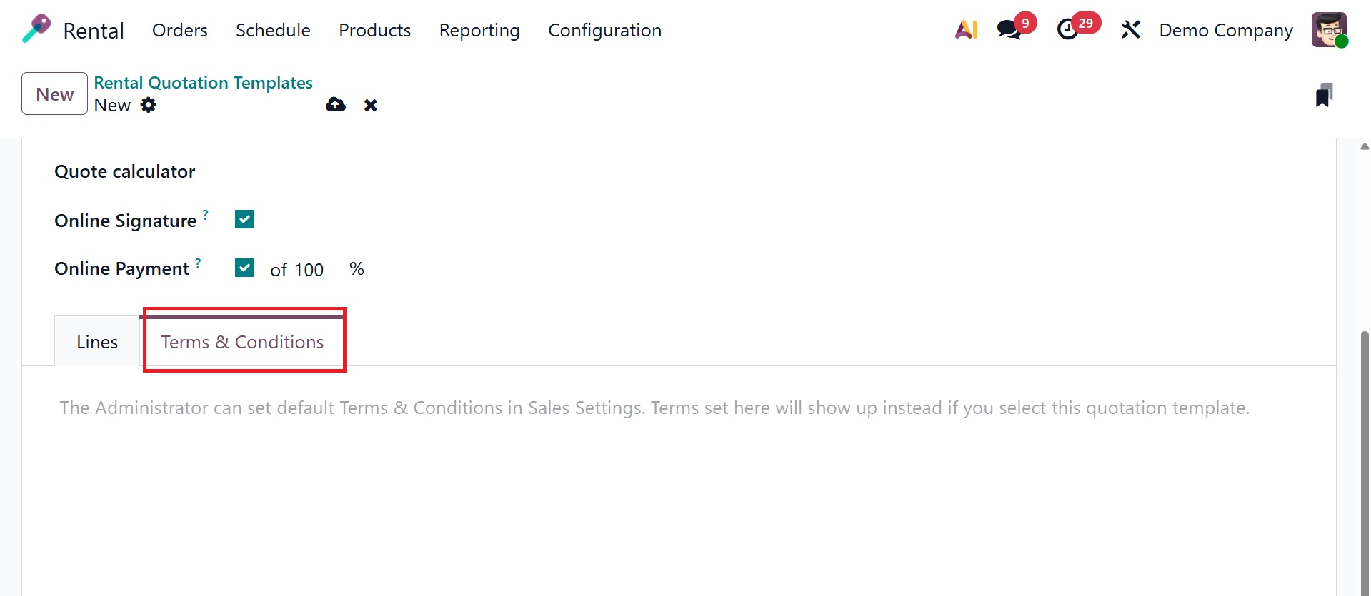Open the Demo Company switcher
Screen dimensions: 1371x596
pos(1226,30)
